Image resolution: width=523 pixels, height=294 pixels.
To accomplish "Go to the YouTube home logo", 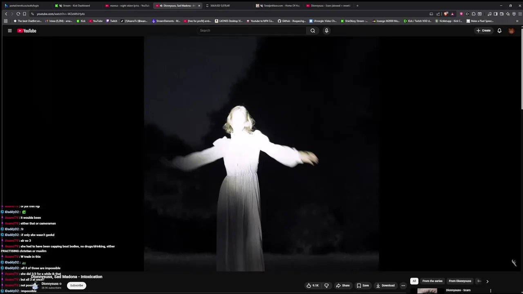I will 27,31.
